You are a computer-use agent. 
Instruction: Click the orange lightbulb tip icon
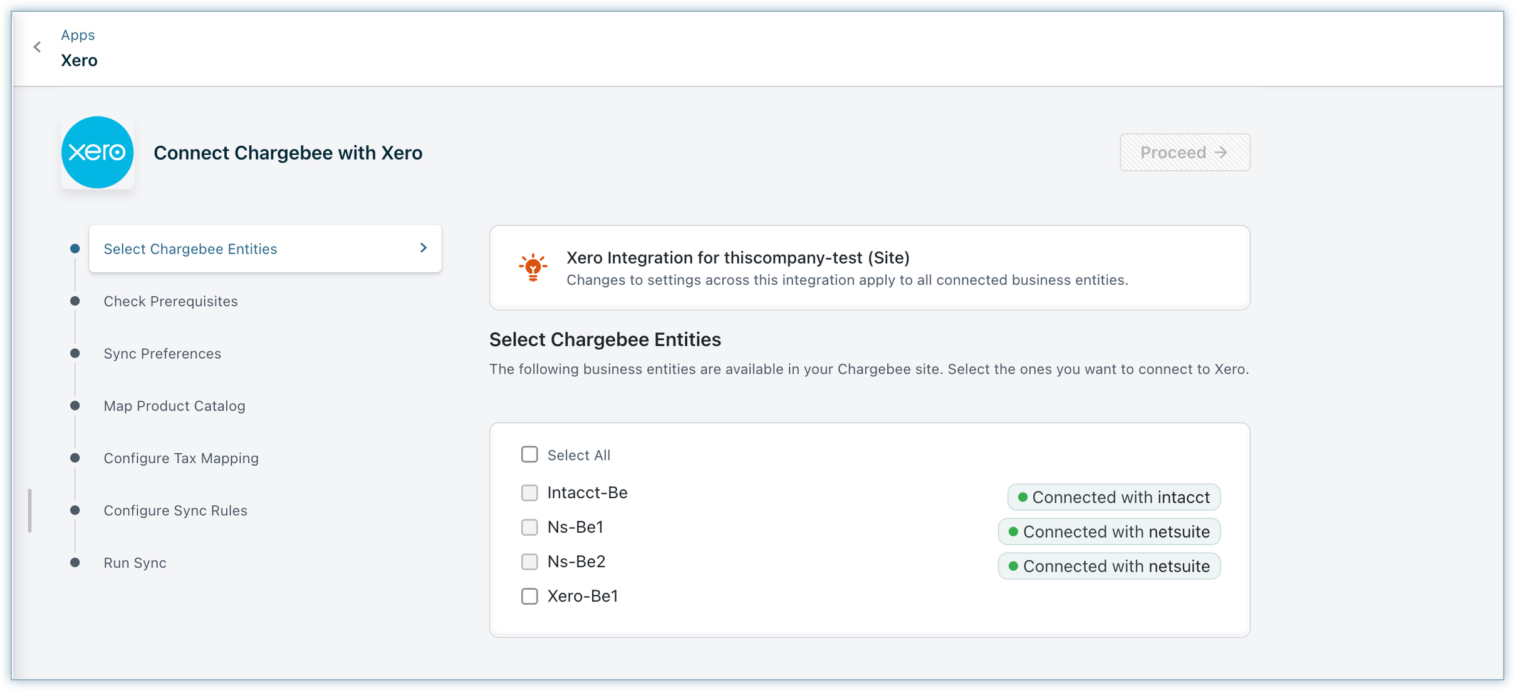pos(533,268)
